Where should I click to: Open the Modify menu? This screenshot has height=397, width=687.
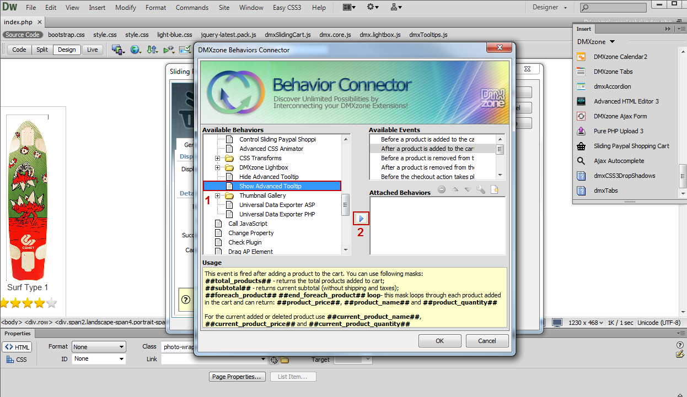coord(126,8)
